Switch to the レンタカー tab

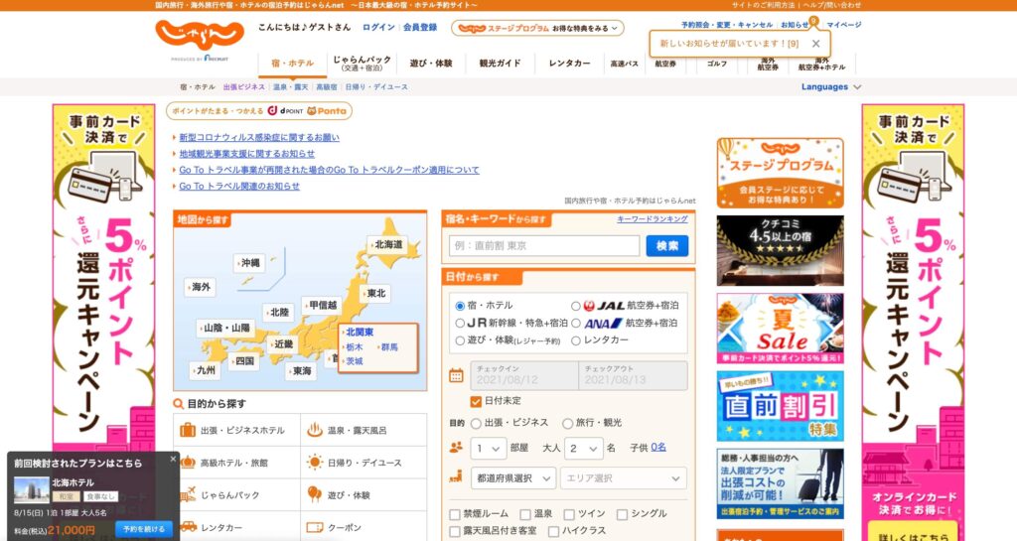click(569, 63)
